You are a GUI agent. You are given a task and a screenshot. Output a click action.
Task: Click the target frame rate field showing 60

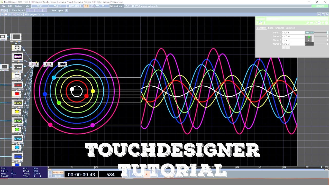[x=92, y=6]
